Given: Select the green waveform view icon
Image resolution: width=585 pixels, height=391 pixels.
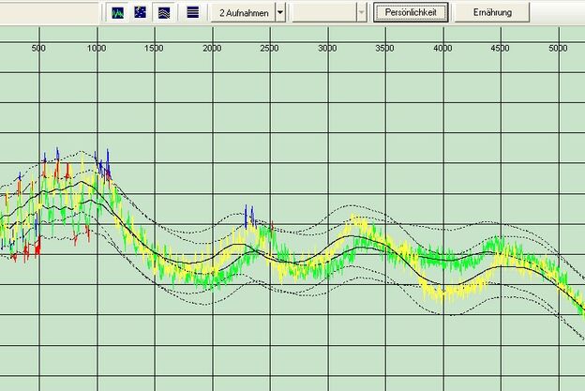Looking at the screenshot, I should tap(118, 13).
